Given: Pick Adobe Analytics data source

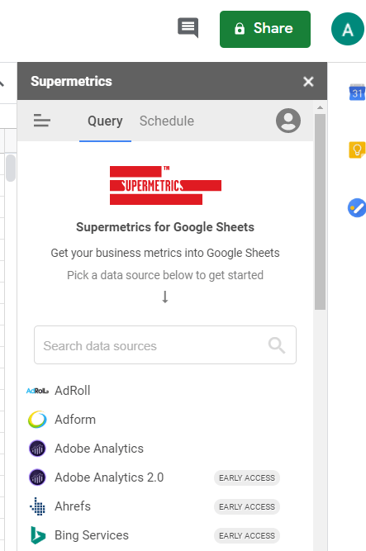Looking at the screenshot, I should (x=165, y=449).
